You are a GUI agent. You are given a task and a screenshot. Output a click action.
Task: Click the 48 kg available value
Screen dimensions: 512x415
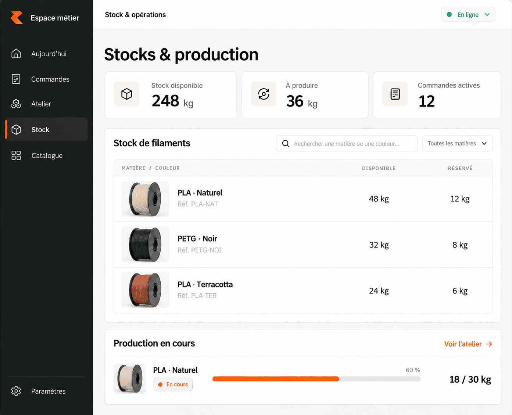[x=379, y=199]
